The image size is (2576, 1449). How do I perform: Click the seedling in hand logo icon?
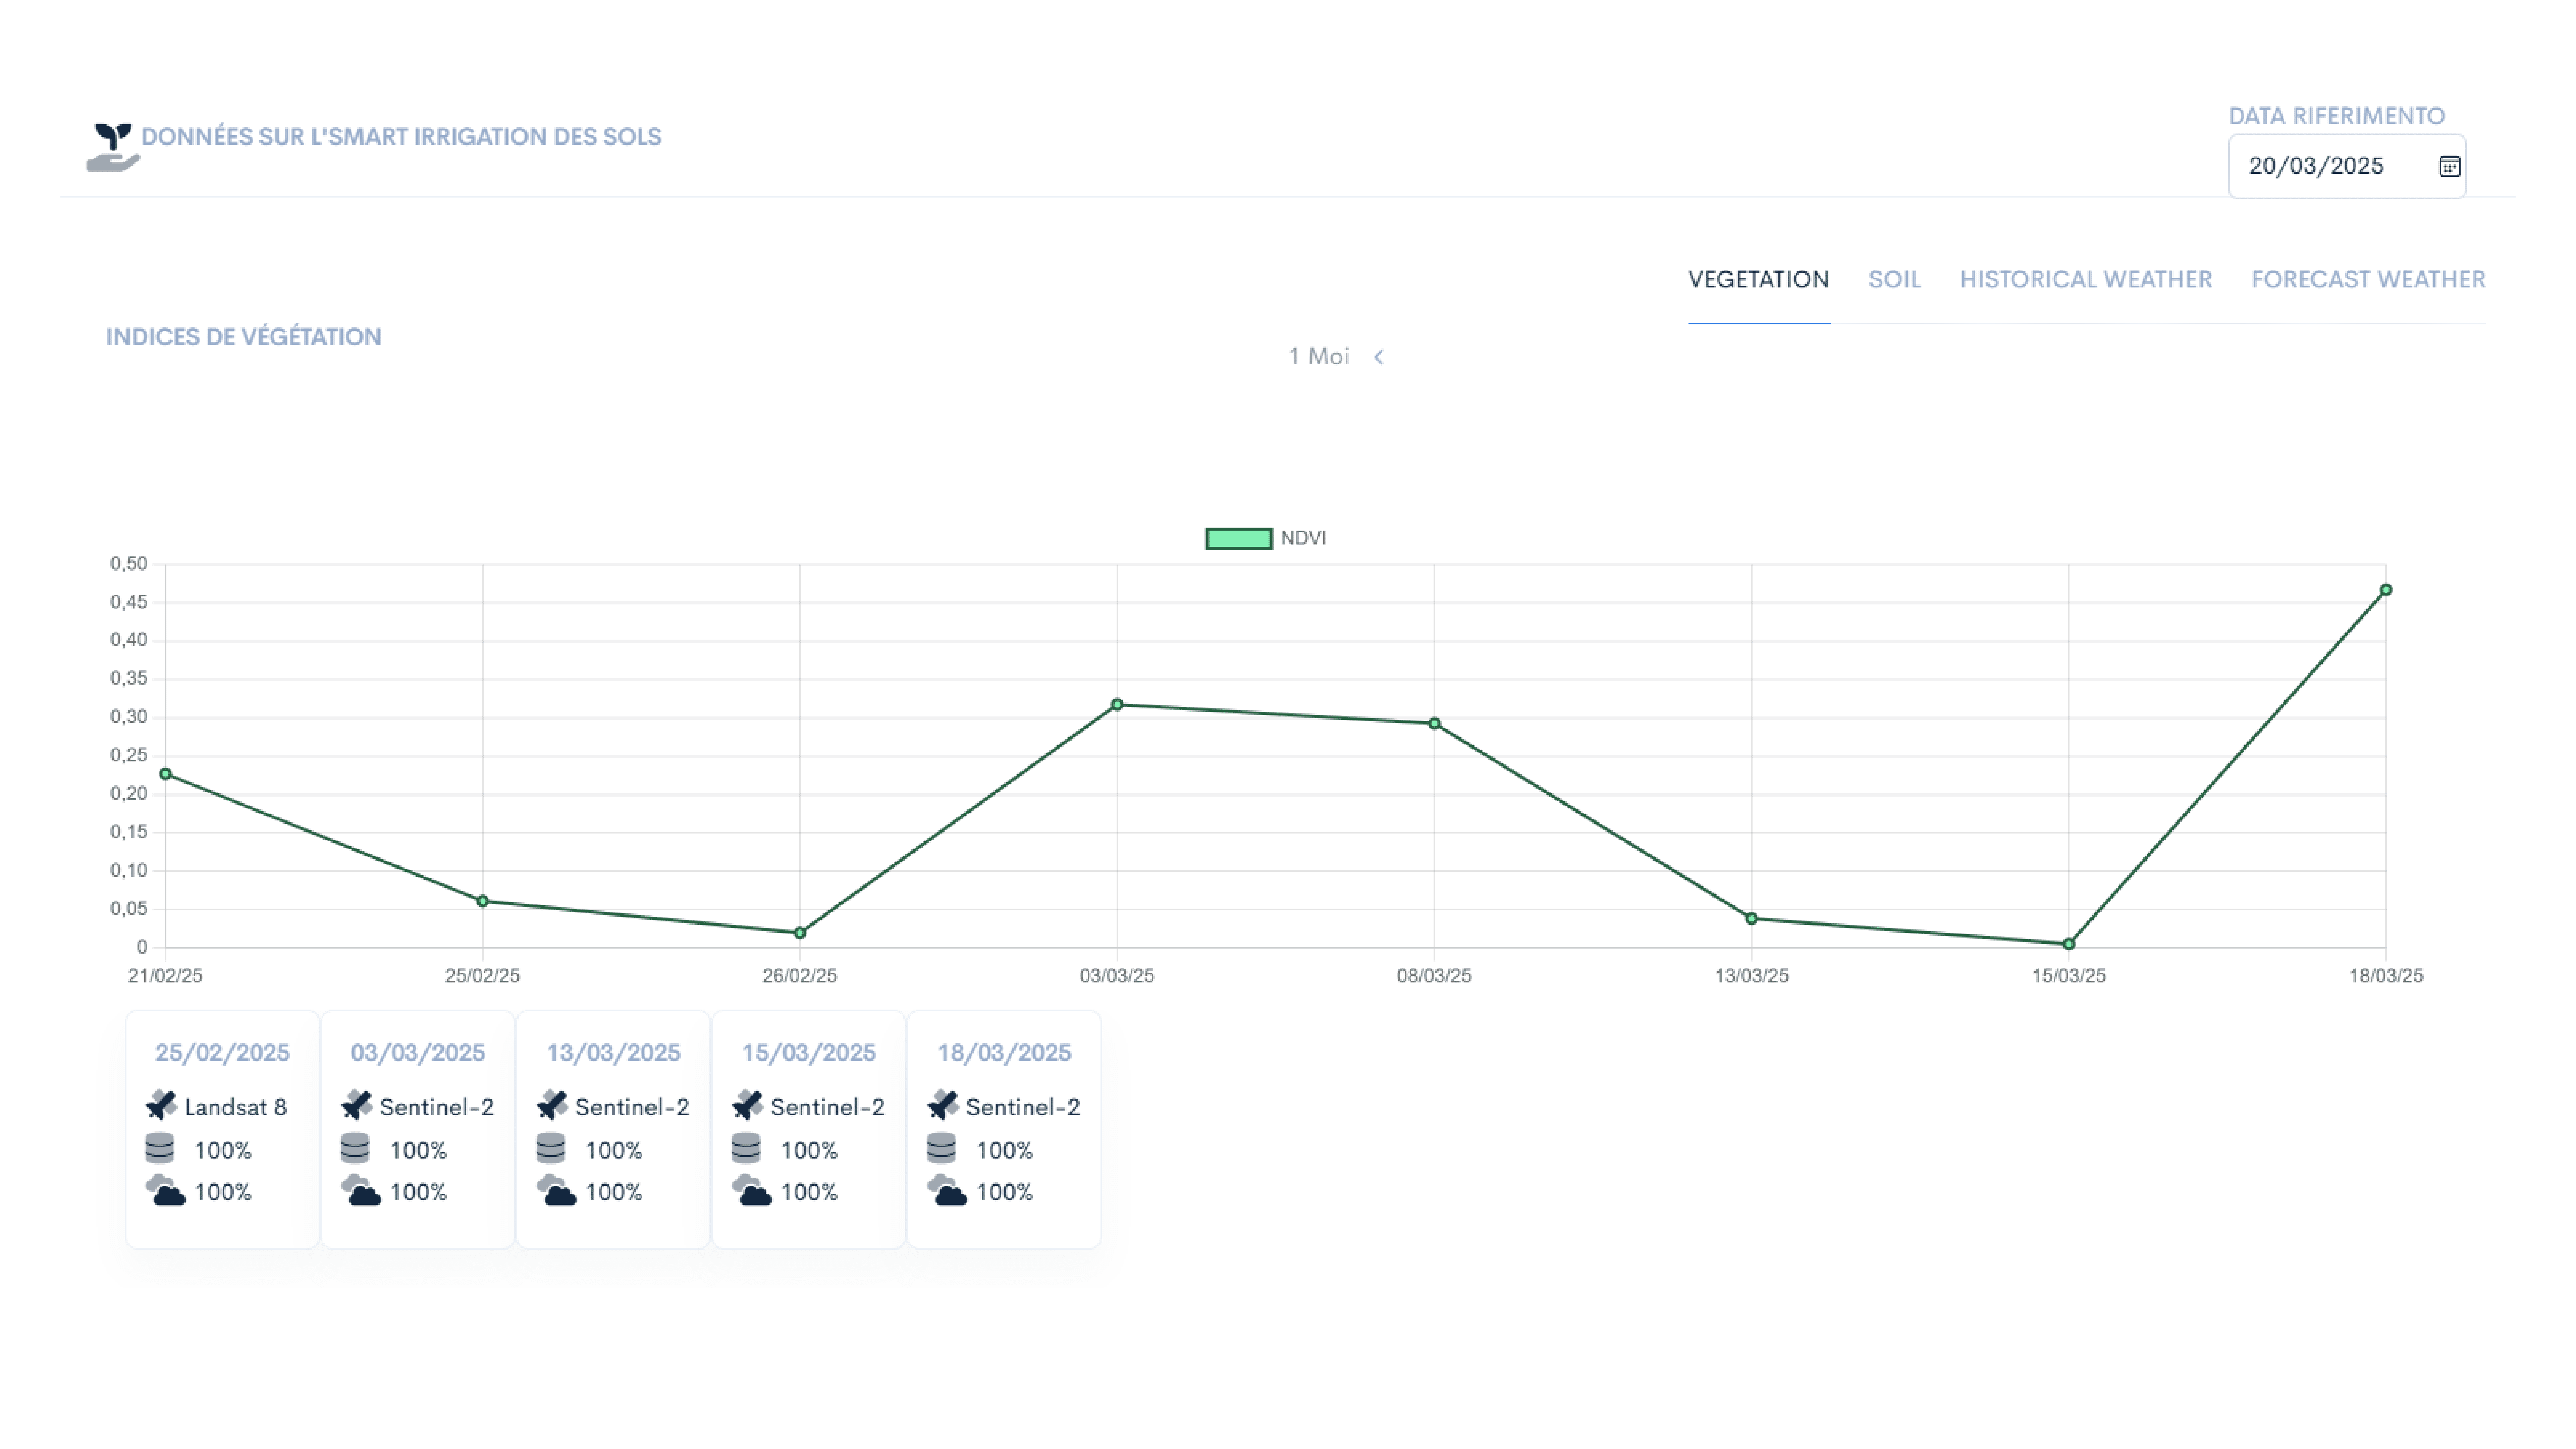(x=112, y=147)
